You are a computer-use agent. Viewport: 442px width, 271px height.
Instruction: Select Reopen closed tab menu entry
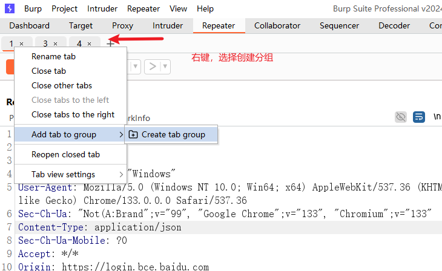coord(65,154)
